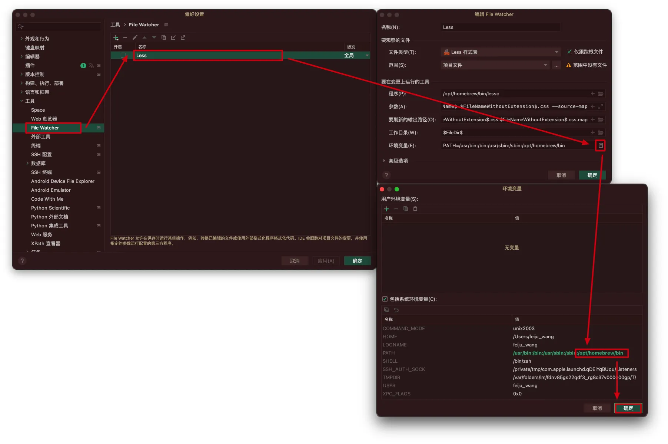The width and height of the screenshot is (668, 444).
Task: Expand the 参数 arguments field editor
Action: 601,106
